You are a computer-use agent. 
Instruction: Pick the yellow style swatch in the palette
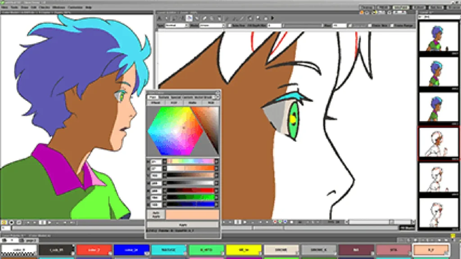tap(244, 248)
